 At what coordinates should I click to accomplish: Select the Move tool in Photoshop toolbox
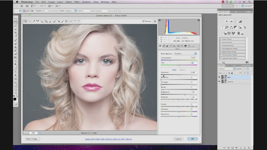(15, 19)
